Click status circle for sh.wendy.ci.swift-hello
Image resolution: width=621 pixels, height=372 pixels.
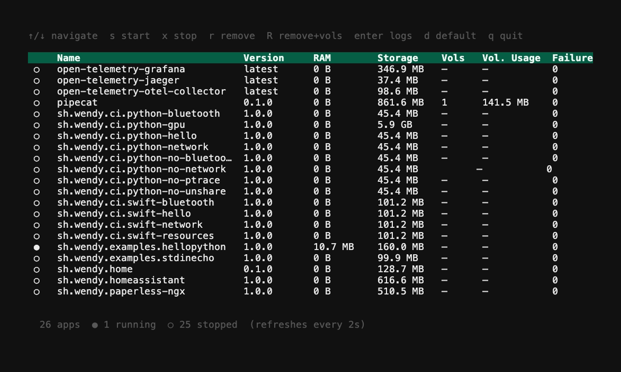tap(37, 214)
